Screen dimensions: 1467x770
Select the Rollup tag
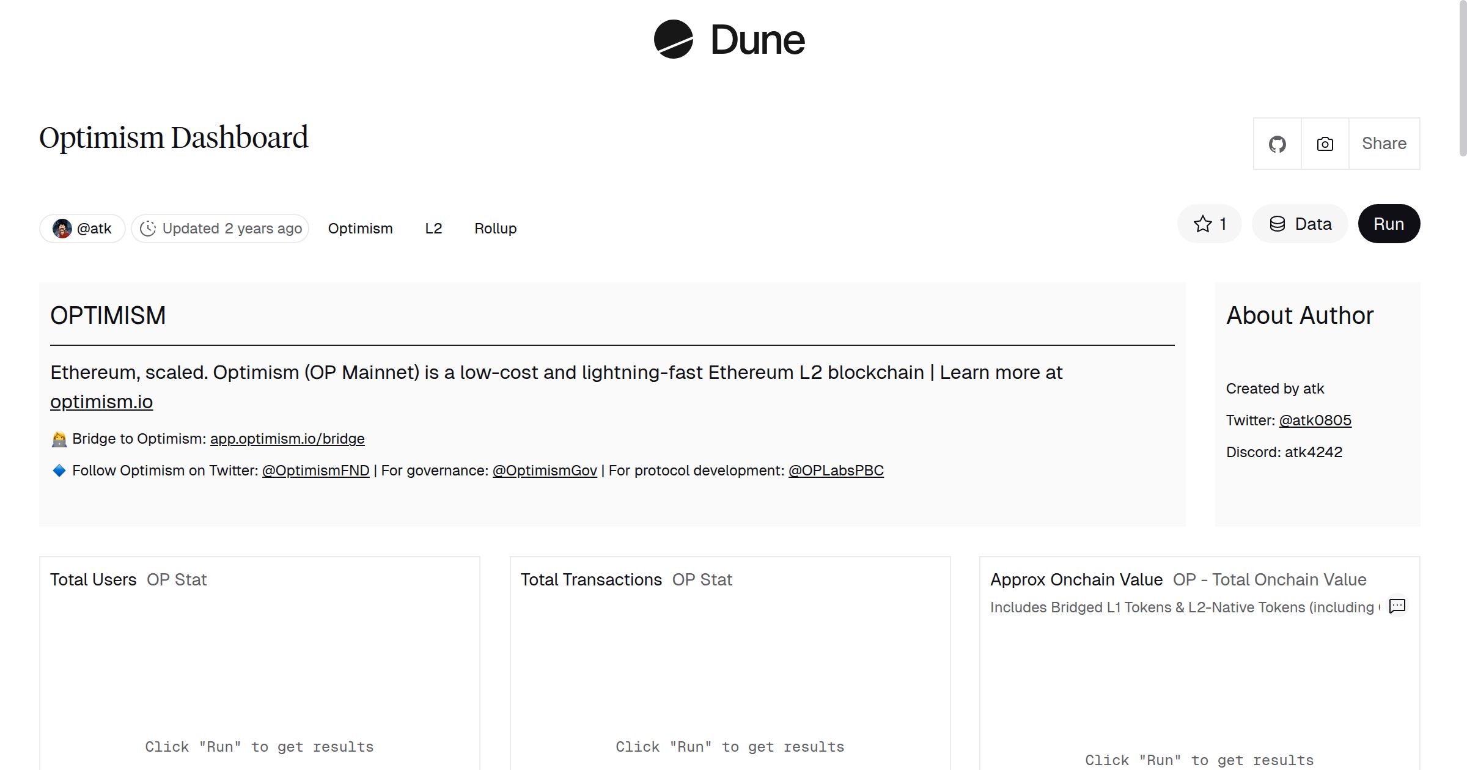tap(495, 229)
